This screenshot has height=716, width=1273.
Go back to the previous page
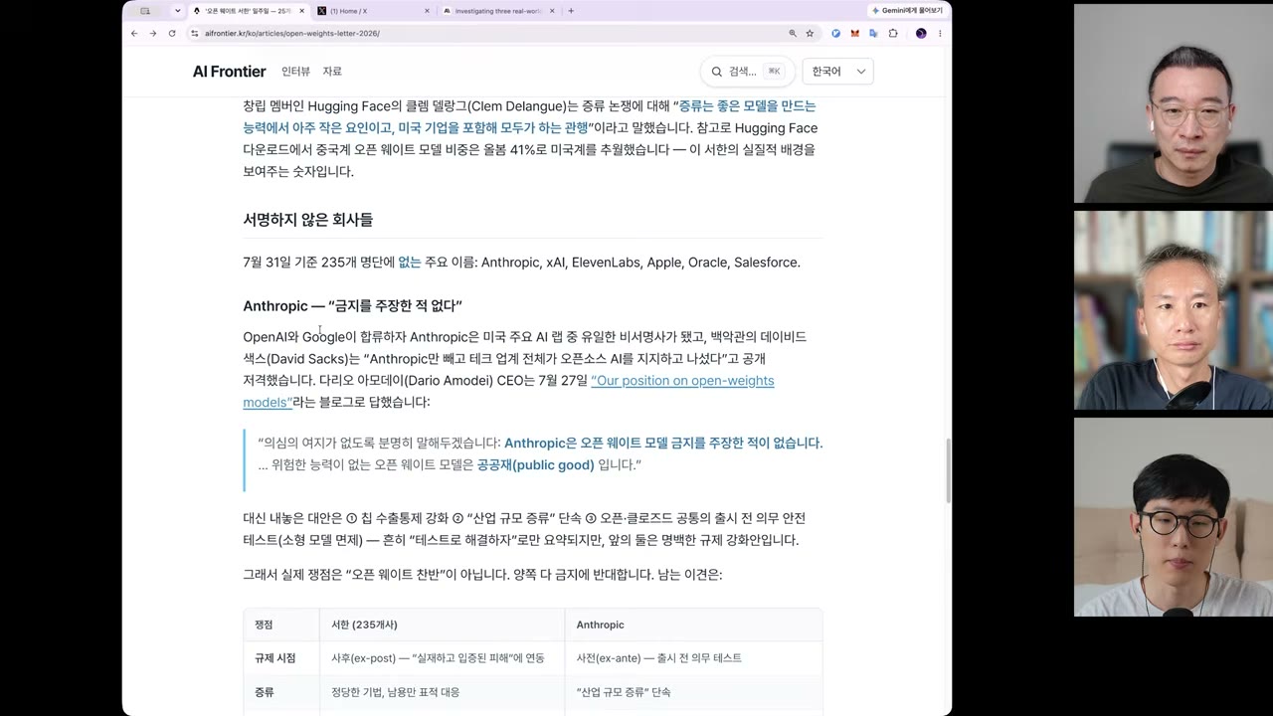click(134, 33)
